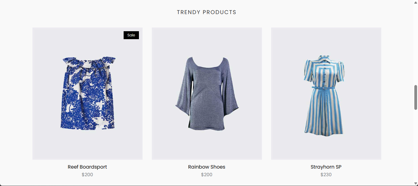Click the $200 price under Rainbow Shoes
This screenshot has width=418, height=186.
click(207, 175)
